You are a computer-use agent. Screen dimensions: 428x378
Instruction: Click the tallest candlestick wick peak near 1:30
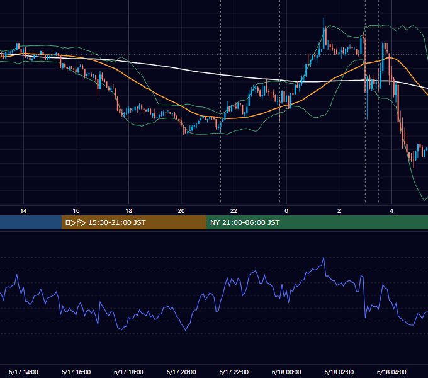[x=324, y=18]
